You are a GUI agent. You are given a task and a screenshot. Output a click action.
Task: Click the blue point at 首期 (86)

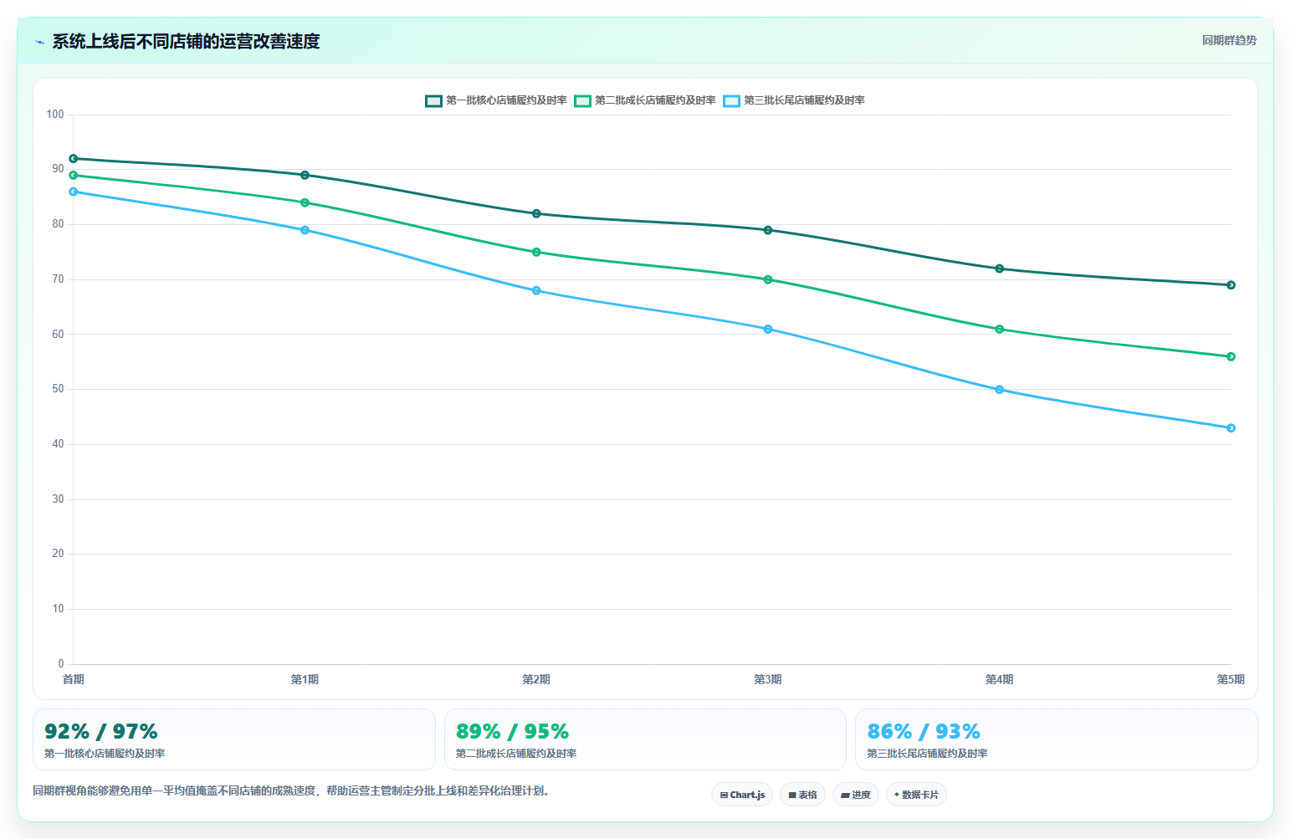point(74,192)
